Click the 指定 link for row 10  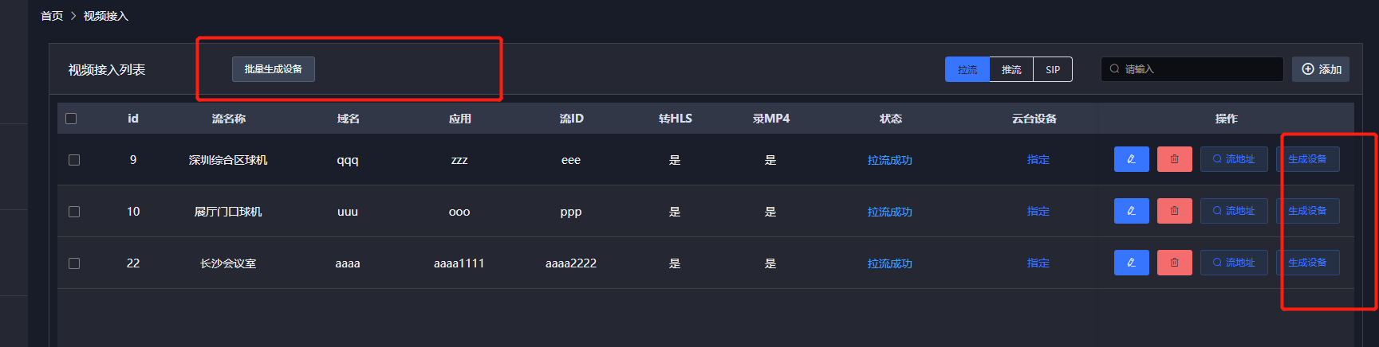pyautogui.click(x=1038, y=211)
